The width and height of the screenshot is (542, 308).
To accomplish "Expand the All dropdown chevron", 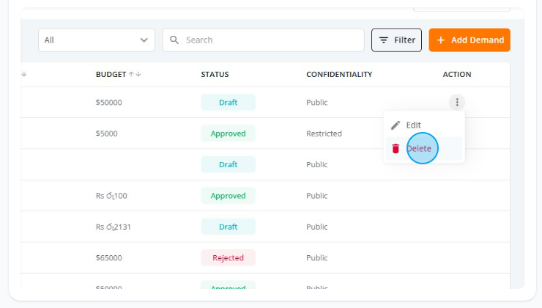I will click(x=144, y=40).
